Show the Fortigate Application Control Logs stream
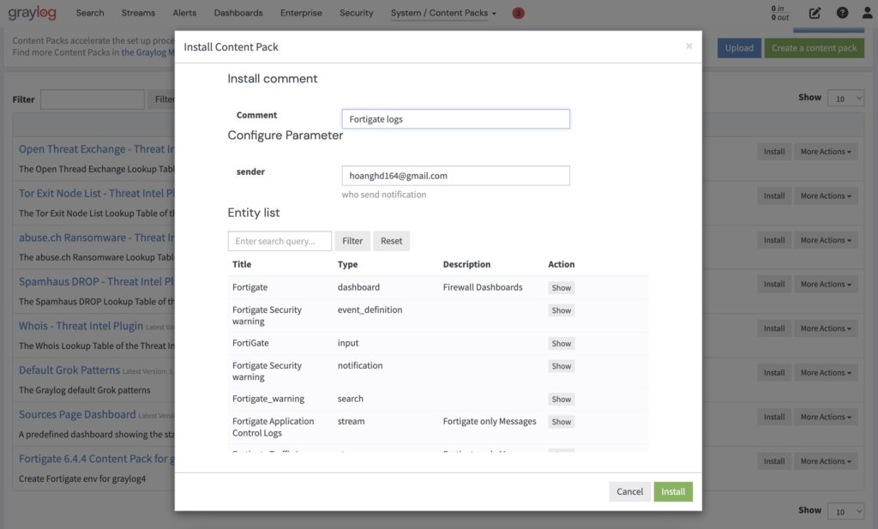Image resolution: width=878 pixels, height=529 pixels. click(561, 422)
